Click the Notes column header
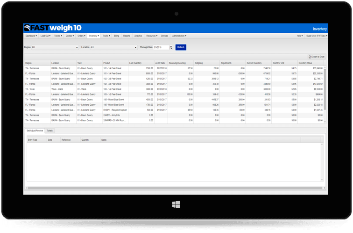The width and height of the screenshot is (353, 233). tap(200, 140)
